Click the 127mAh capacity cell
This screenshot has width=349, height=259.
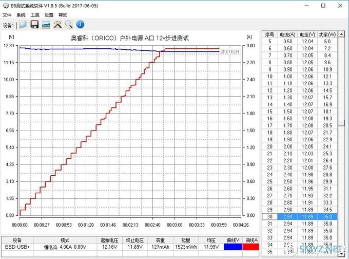pyautogui.click(x=160, y=247)
